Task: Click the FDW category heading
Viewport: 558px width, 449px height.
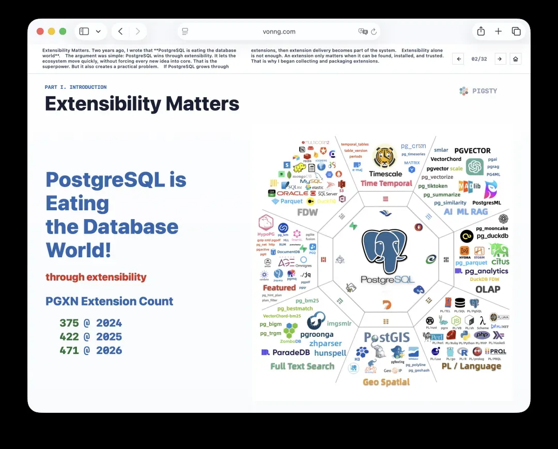Action: click(x=307, y=212)
